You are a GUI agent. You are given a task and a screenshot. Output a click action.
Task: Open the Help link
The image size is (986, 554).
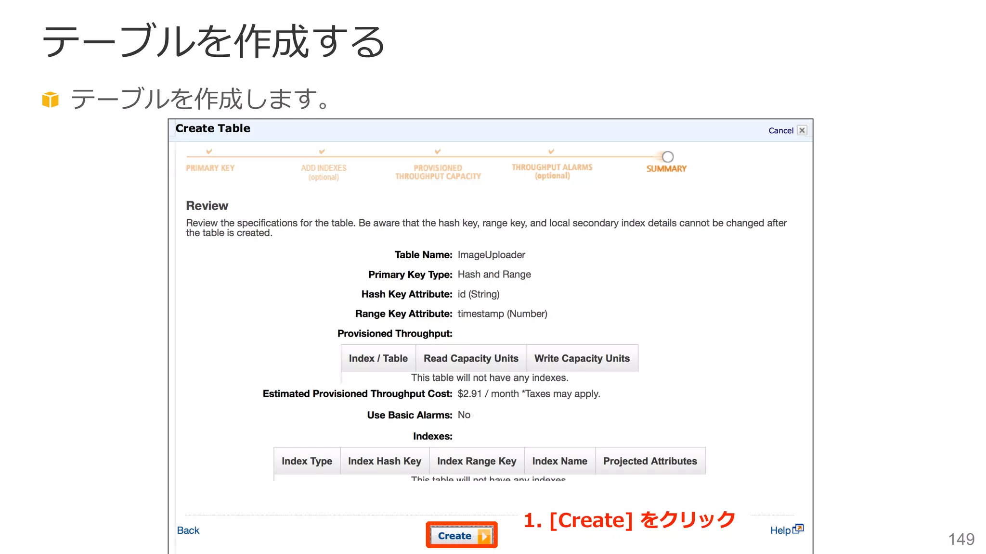(x=780, y=530)
